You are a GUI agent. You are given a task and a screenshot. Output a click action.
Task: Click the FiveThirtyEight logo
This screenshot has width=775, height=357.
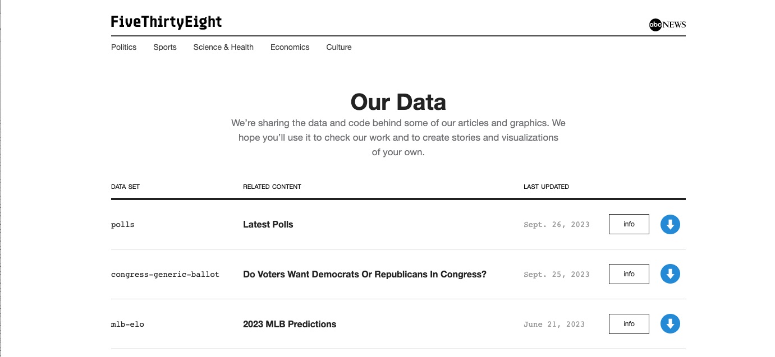point(166,21)
